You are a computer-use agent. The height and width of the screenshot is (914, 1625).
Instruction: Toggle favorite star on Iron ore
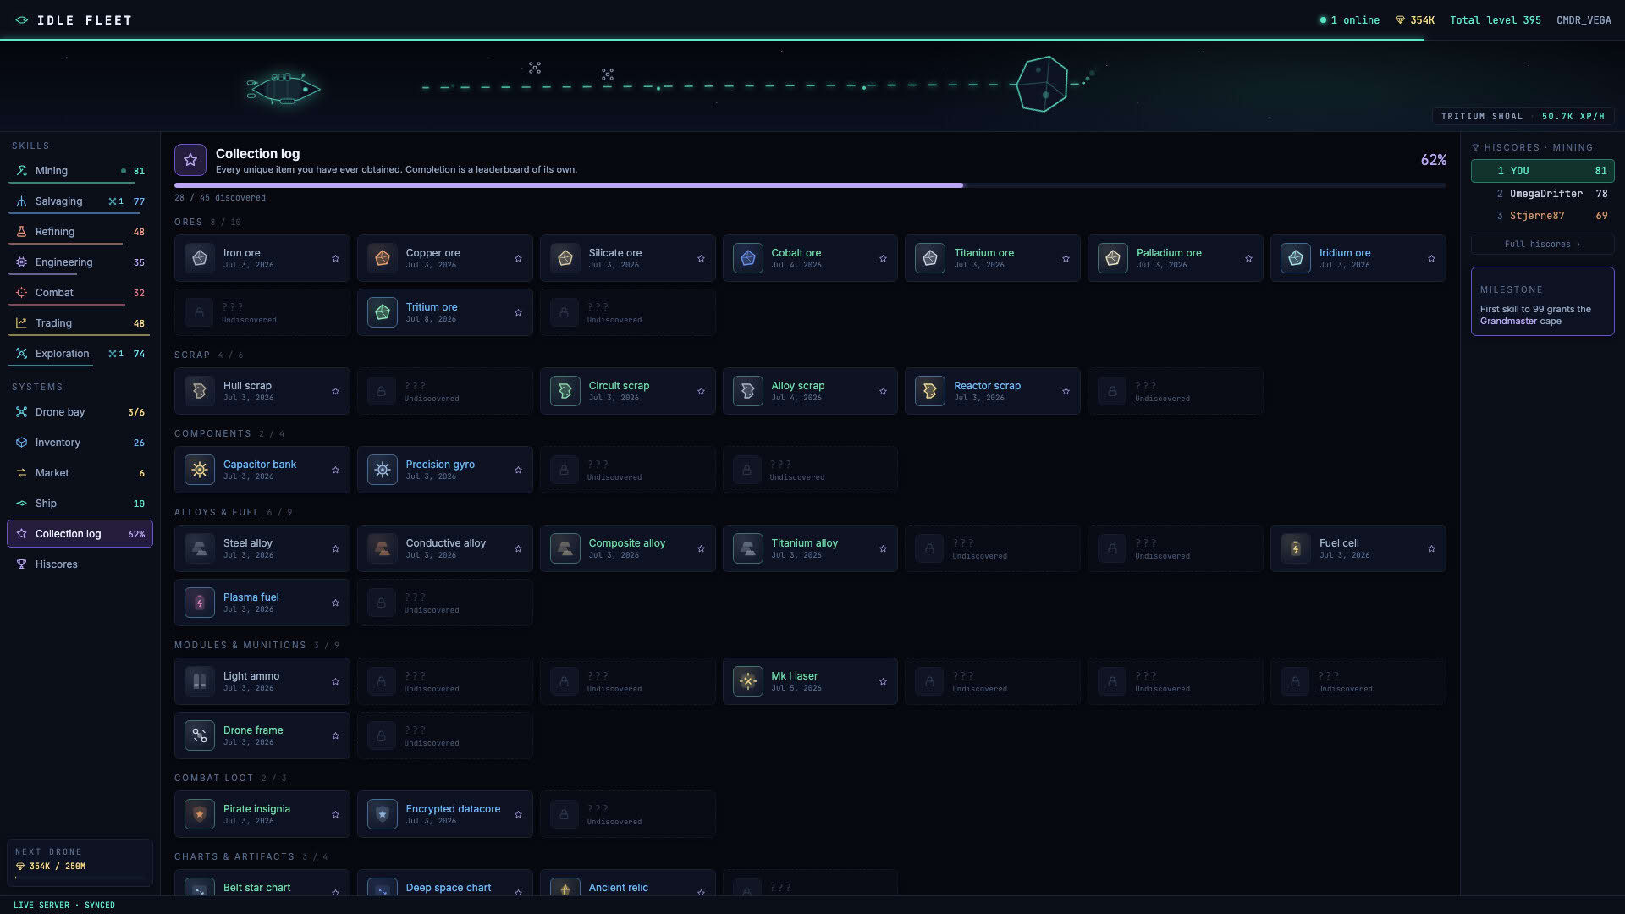point(335,259)
